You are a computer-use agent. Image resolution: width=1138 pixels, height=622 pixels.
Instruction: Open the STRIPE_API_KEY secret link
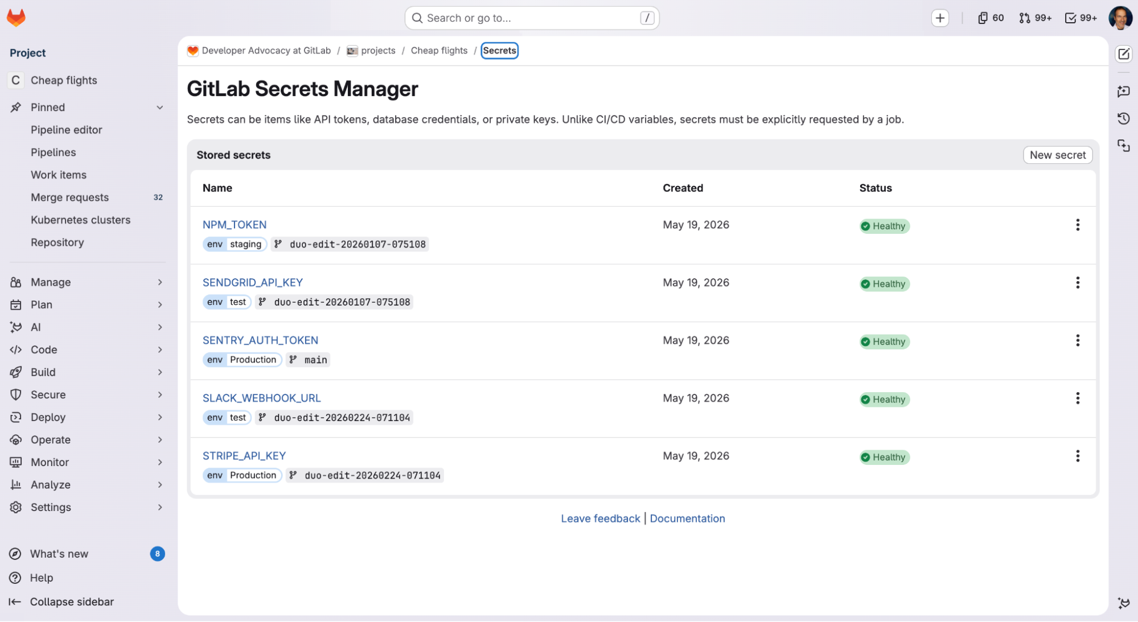(x=244, y=456)
